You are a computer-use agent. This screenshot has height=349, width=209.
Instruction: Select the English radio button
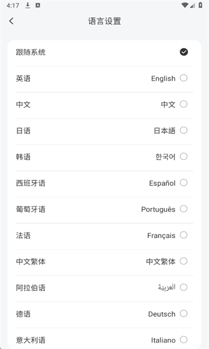point(183,78)
